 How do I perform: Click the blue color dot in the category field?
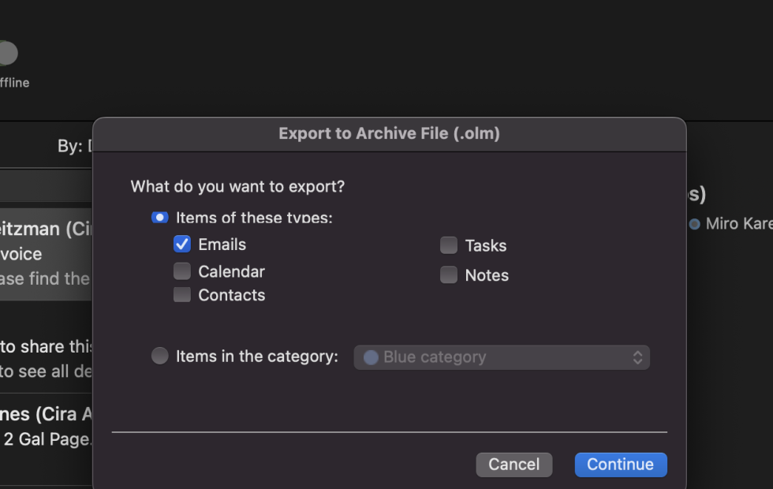[371, 357]
